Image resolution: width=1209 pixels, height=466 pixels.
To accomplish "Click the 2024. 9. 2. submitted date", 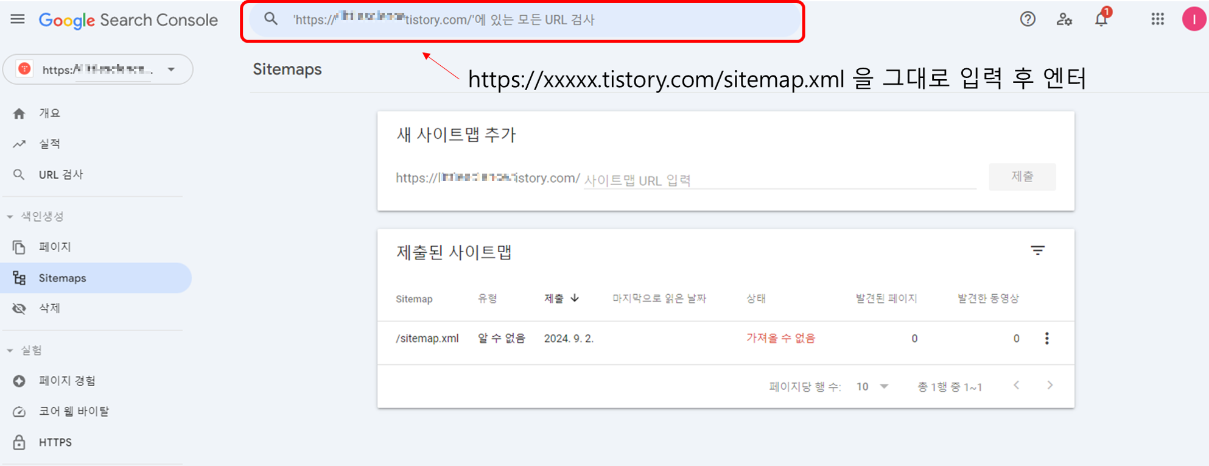I will pyautogui.click(x=569, y=339).
